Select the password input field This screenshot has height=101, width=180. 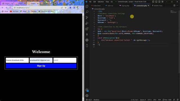point(65,60)
